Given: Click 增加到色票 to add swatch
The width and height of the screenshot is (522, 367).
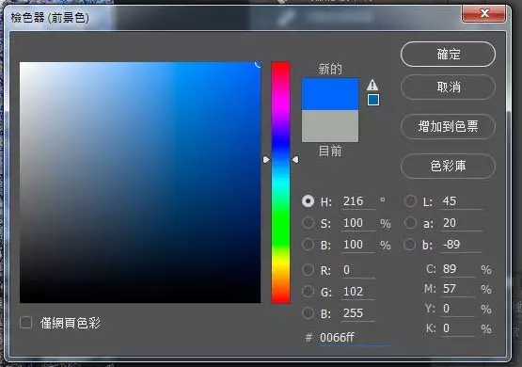Looking at the screenshot, I should tap(448, 126).
